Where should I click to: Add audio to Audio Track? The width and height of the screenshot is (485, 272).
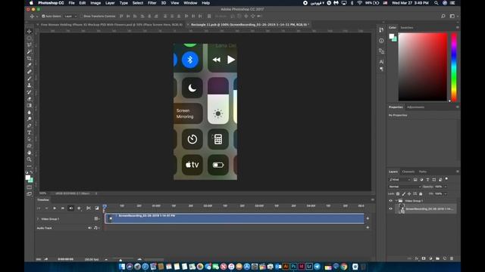tap(368, 227)
